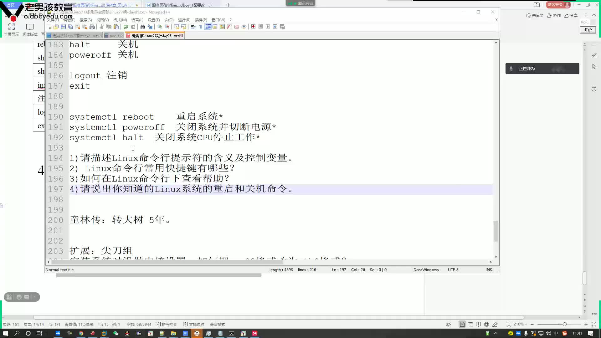The width and height of the screenshot is (601, 338).
Task: Toggle file monitoring eye icon
Action: point(244,27)
